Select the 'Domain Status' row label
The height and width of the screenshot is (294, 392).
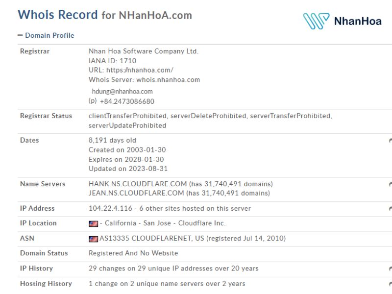coord(44,253)
